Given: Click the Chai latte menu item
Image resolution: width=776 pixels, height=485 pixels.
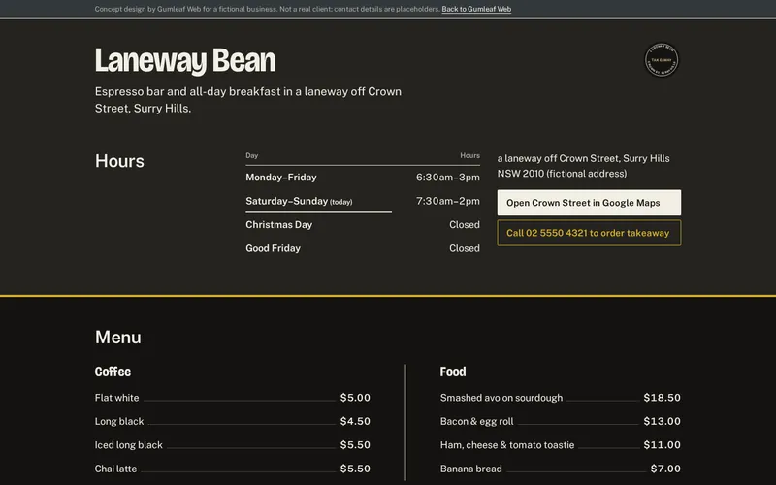Looking at the screenshot, I should coord(115,469).
